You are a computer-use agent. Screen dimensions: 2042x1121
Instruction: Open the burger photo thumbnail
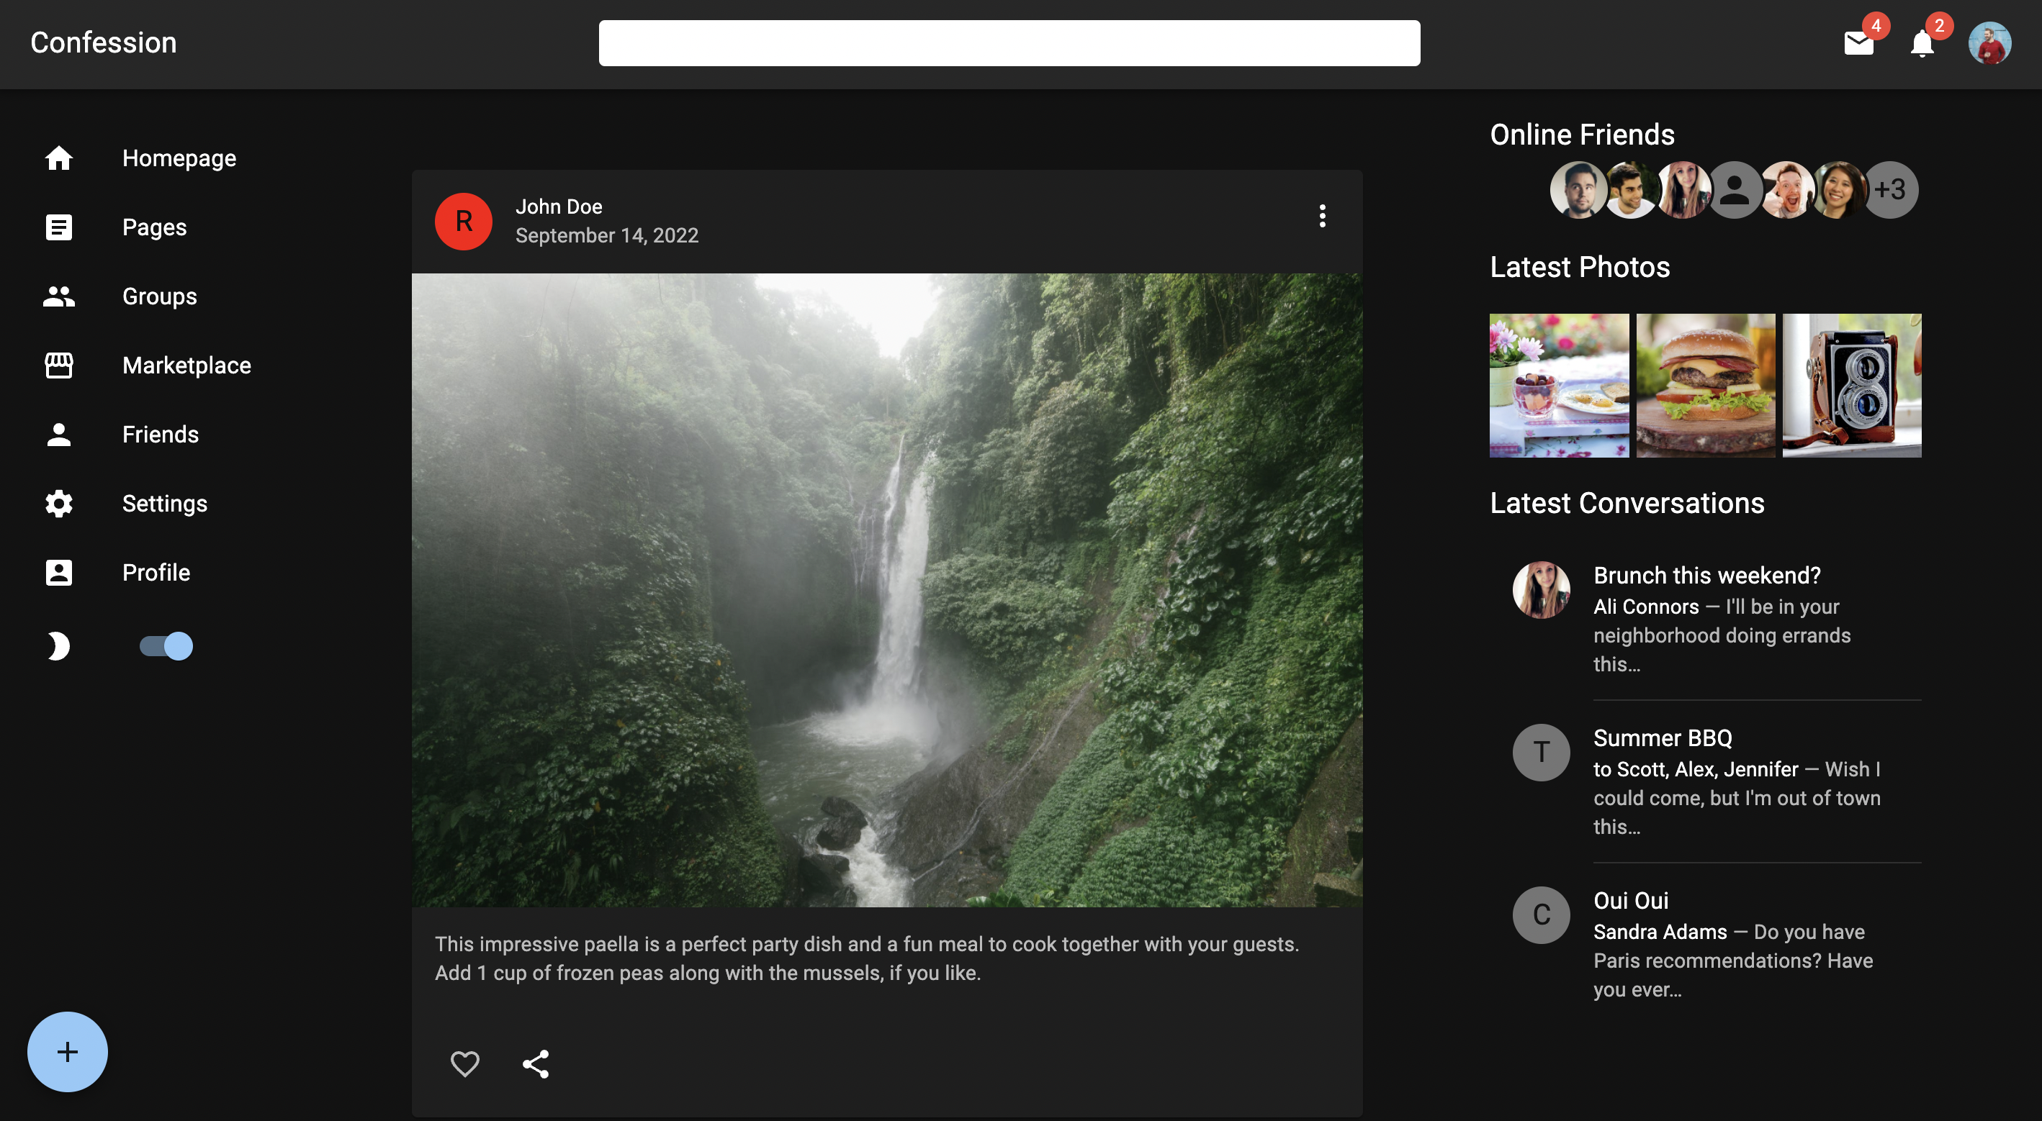coord(1705,386)
